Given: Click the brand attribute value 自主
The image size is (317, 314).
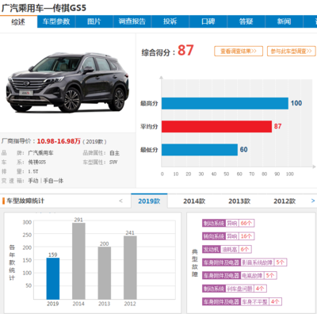Looking at the screenshot, I should pyautogui.click(x=114, y=153).
